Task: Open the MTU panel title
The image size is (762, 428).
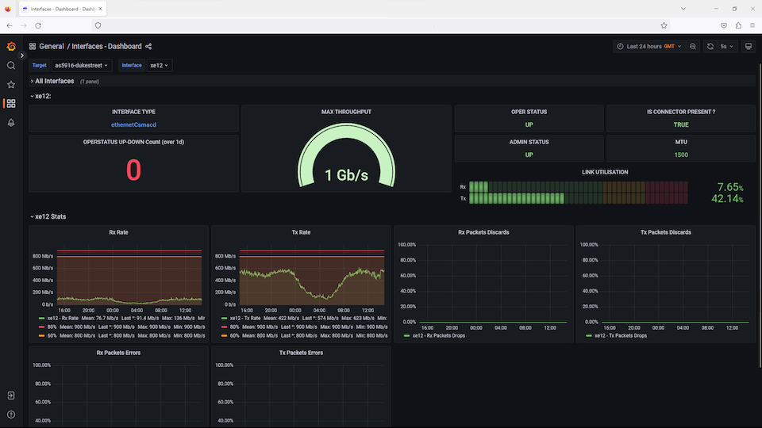Action: pyautogui.click(x=681, y=142)
